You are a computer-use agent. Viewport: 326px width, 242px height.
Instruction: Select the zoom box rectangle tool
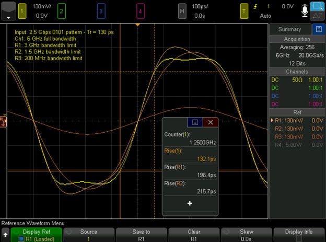318,6
